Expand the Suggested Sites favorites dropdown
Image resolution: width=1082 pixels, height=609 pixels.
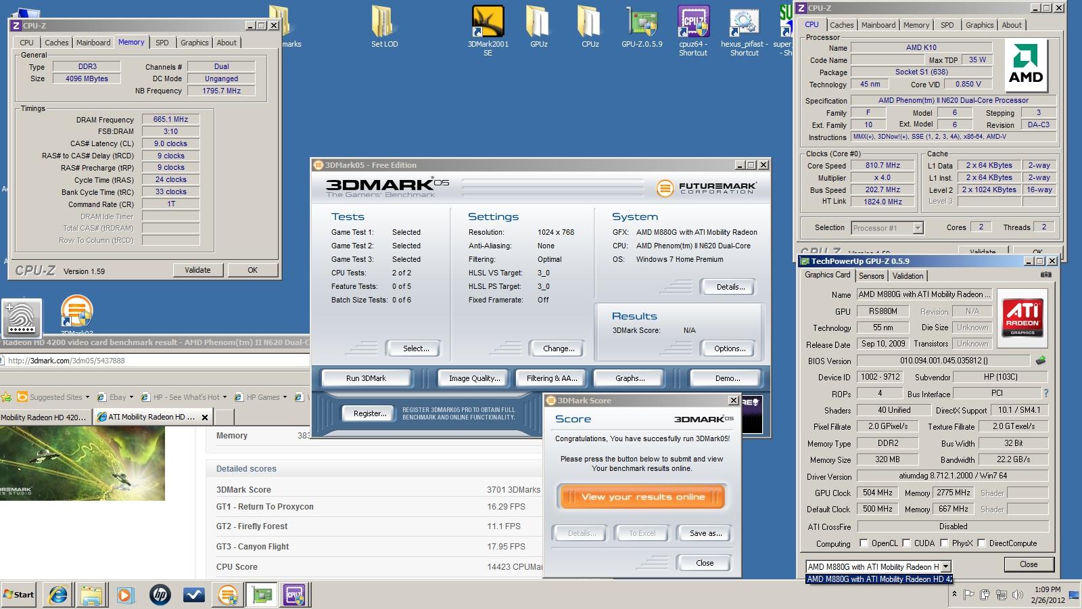pyautogui.click(x=87, y=397)
